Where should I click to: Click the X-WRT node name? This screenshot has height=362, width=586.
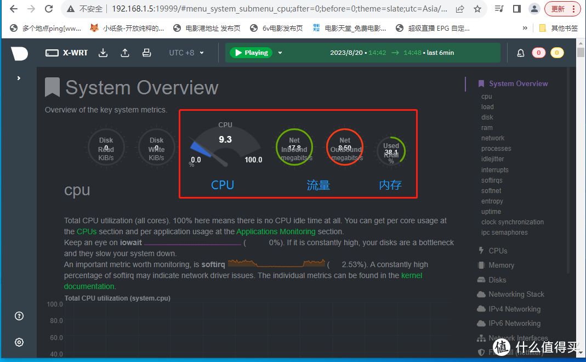click(75, 53)
